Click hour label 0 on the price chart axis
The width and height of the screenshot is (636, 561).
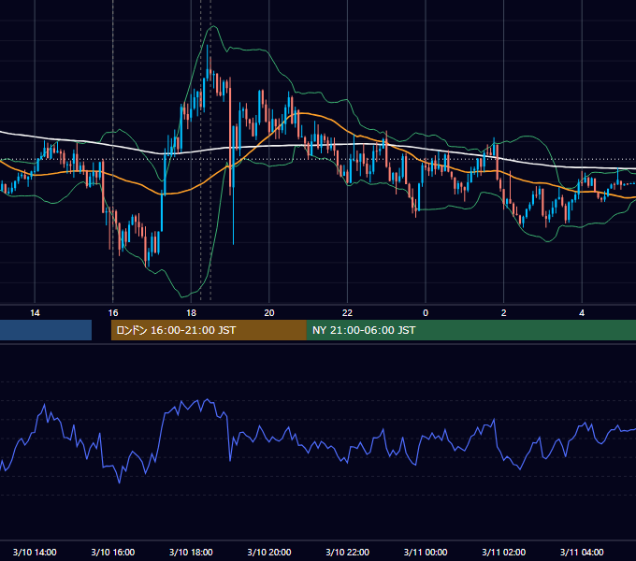point(426,313)
